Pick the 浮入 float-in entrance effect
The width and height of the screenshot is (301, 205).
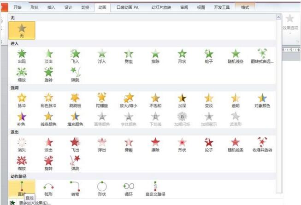102,56
